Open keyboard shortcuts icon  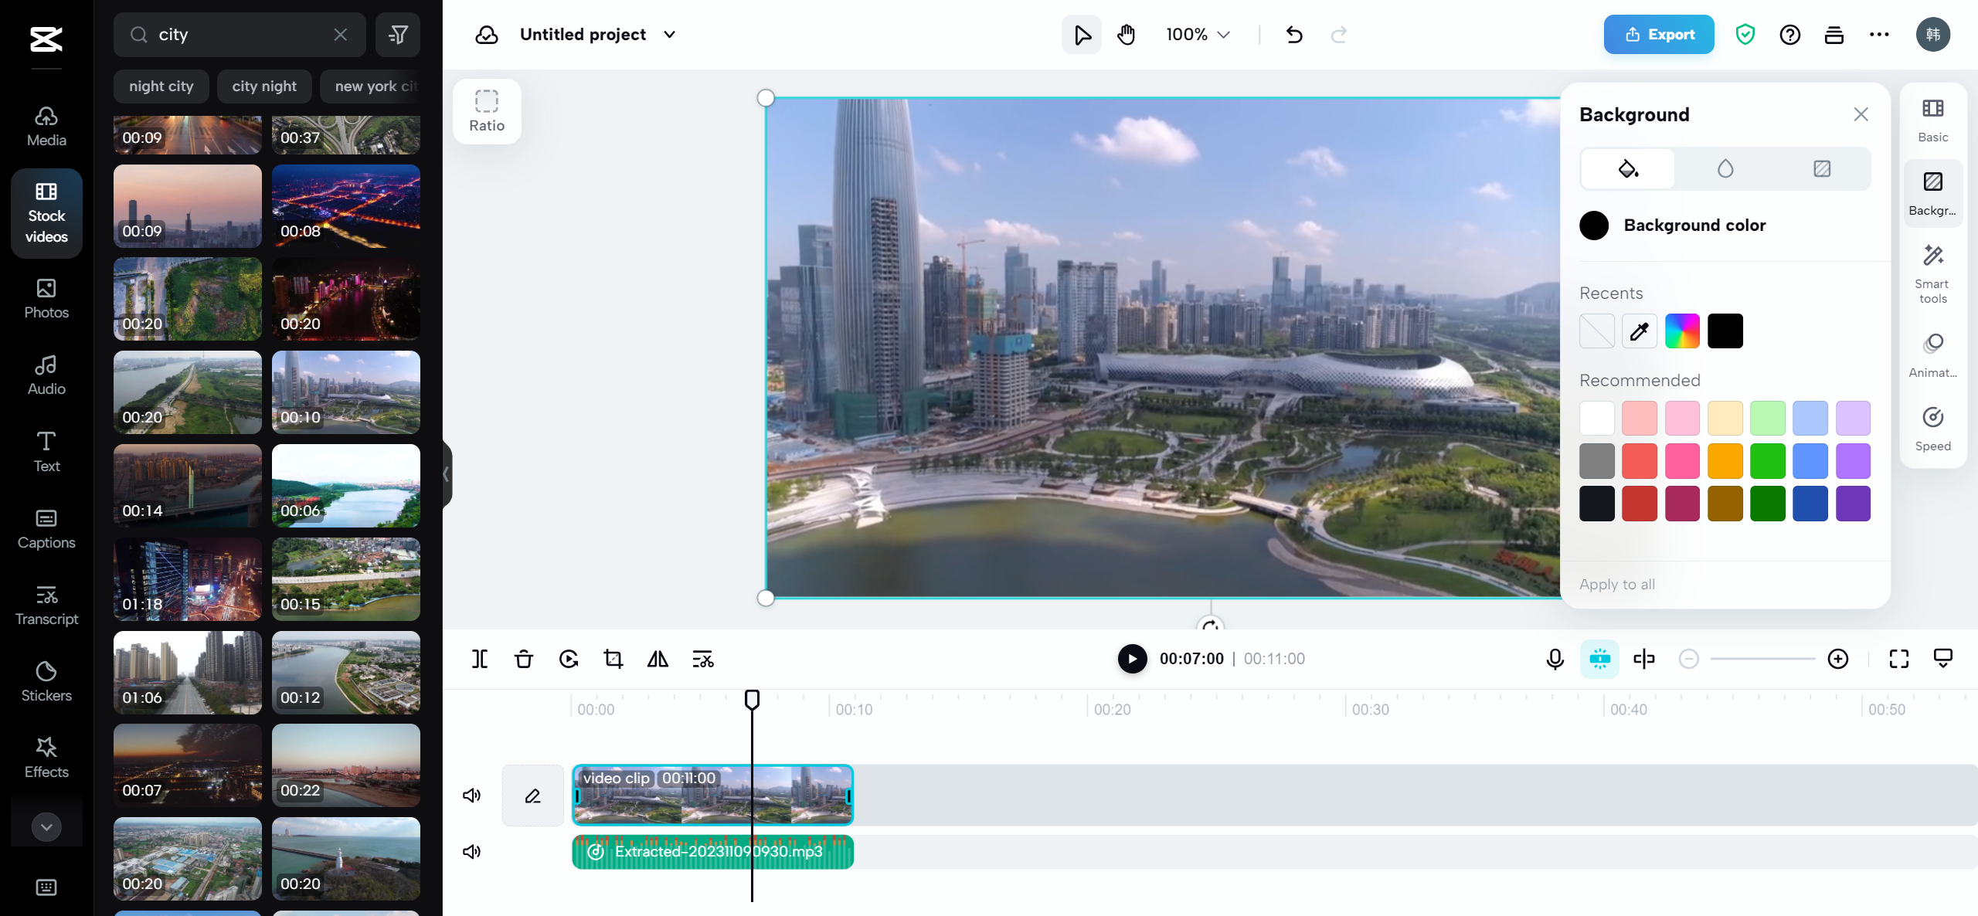click(46, 887)
